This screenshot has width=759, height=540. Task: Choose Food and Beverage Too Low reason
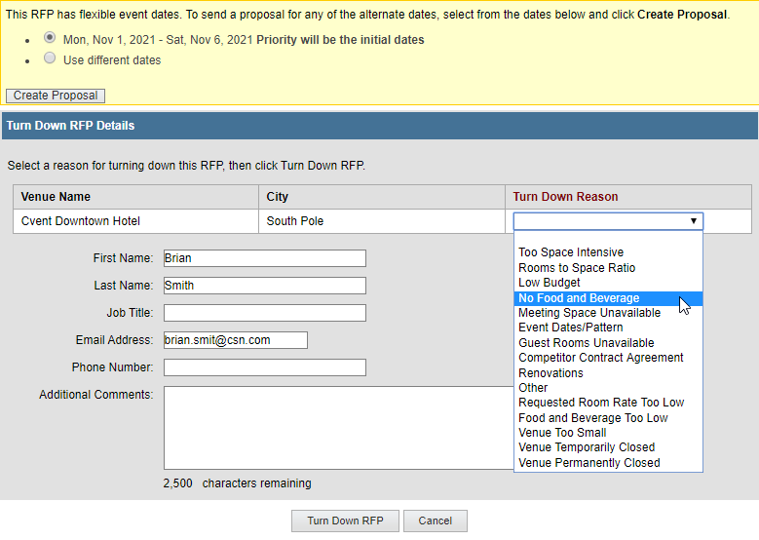coord(608,418)
